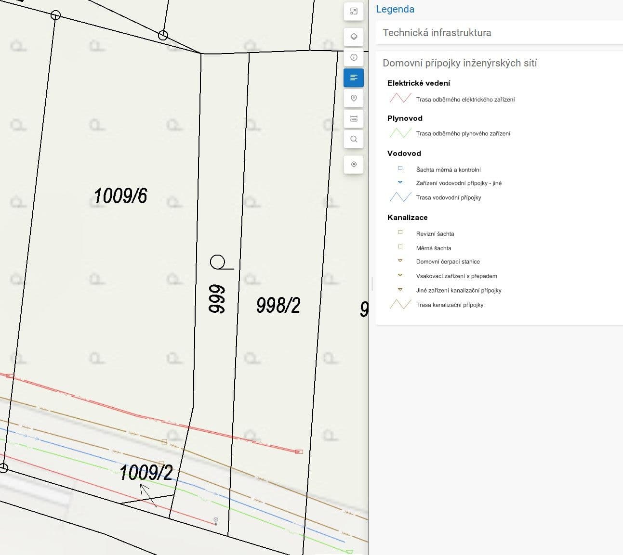Open the fullscreen expand tool
The image size is (623, 555).
pyautogui.click(x=354, y=11)
